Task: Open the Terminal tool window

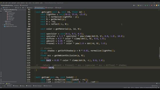Action: (x=29, y=86)
